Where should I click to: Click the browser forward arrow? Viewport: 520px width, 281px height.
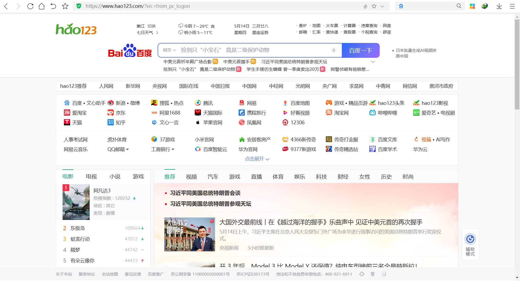(18, 6)
